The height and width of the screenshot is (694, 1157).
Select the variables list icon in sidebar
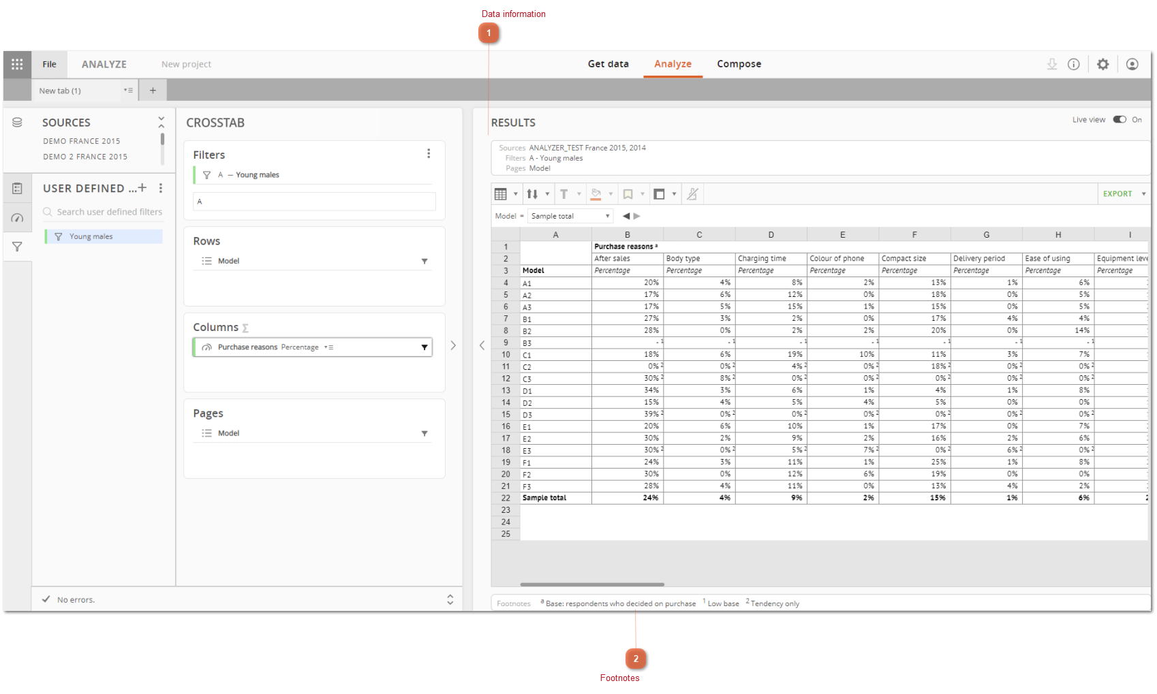(x=17, y=189)
